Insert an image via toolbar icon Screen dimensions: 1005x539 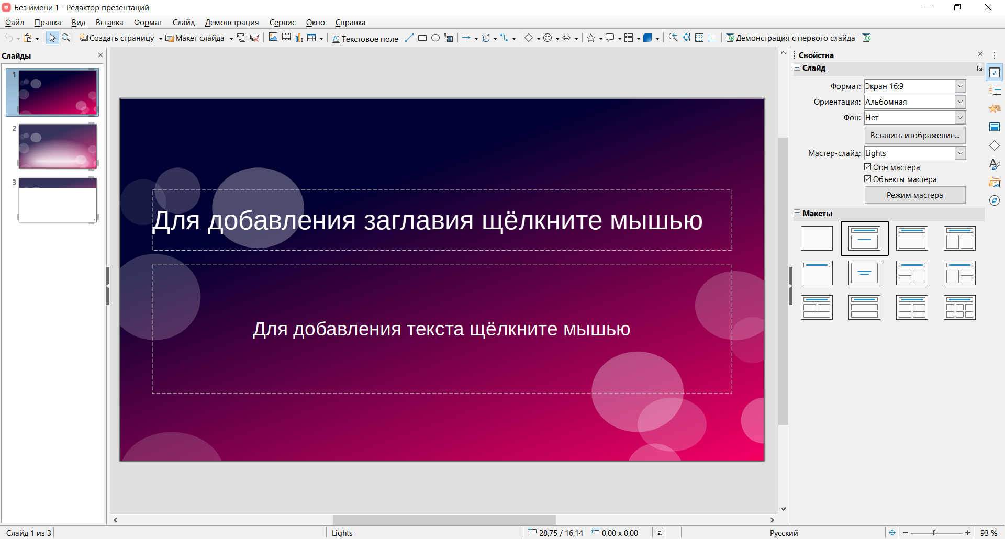(273, 38)
